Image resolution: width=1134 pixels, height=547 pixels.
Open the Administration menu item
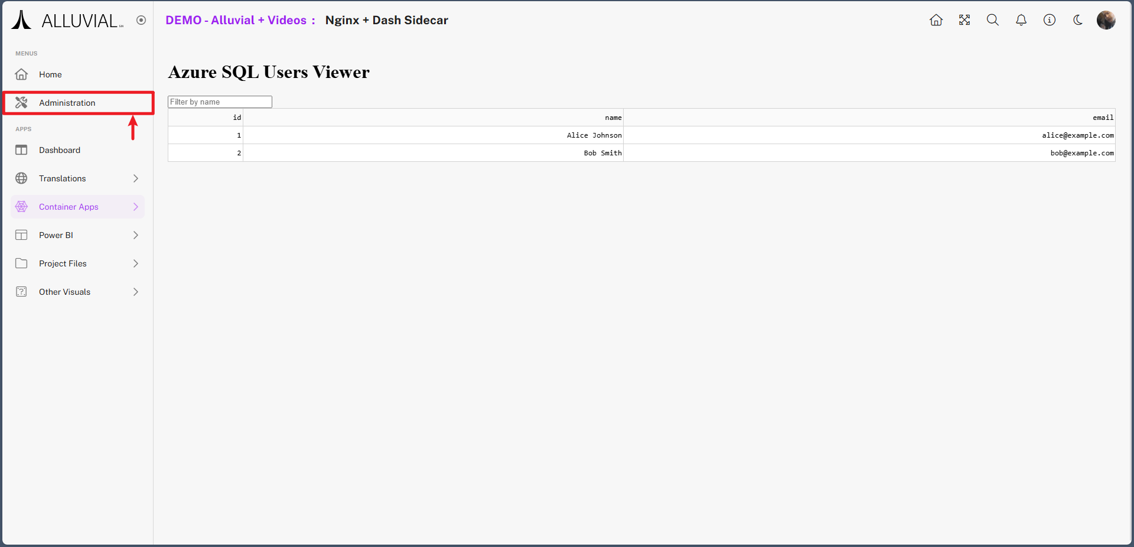point(67,103)
